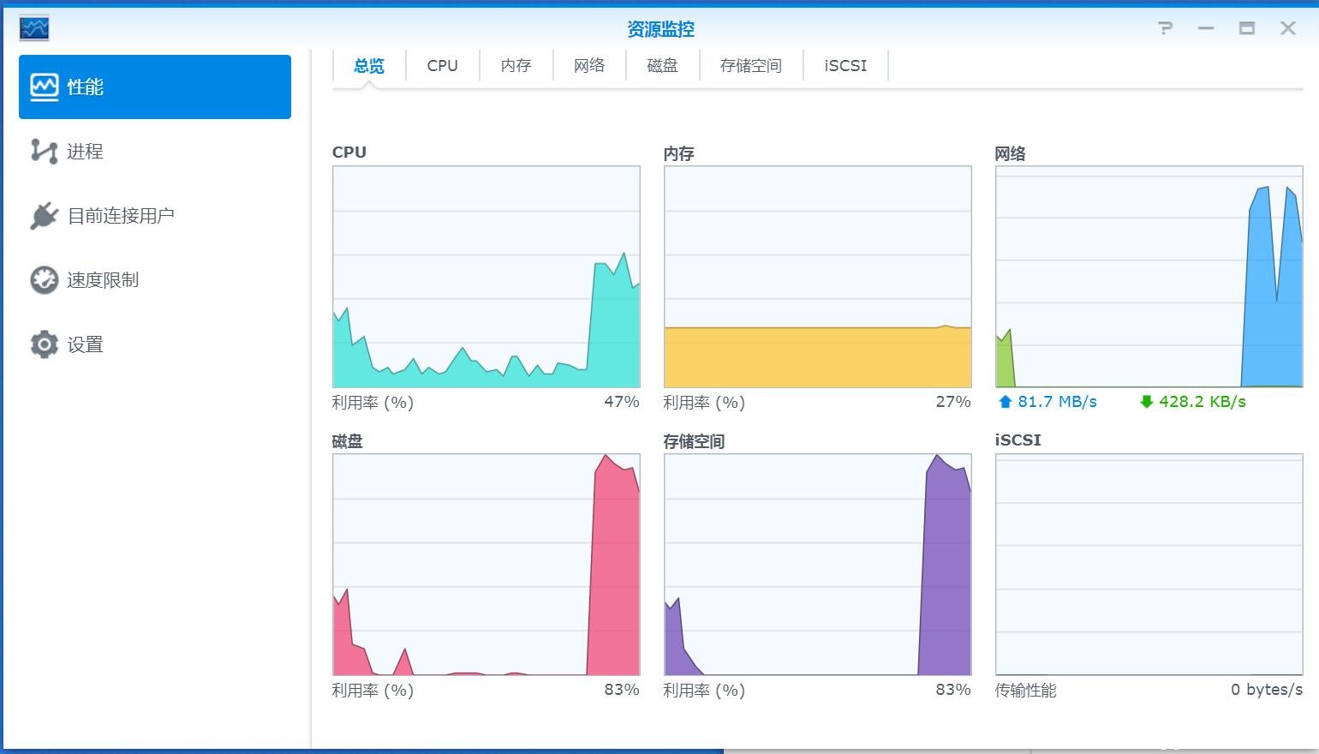The image size is (1319, 754).
Task: Click 利用率 (%) label under 存储空间 chart
Action: pyautogui.click(x=704, y=690)
